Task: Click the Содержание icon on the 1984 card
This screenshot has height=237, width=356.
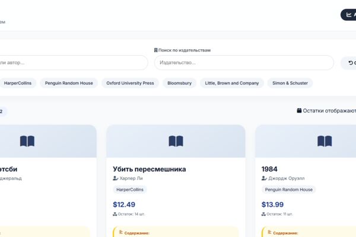Action: [x=270, y=232]
